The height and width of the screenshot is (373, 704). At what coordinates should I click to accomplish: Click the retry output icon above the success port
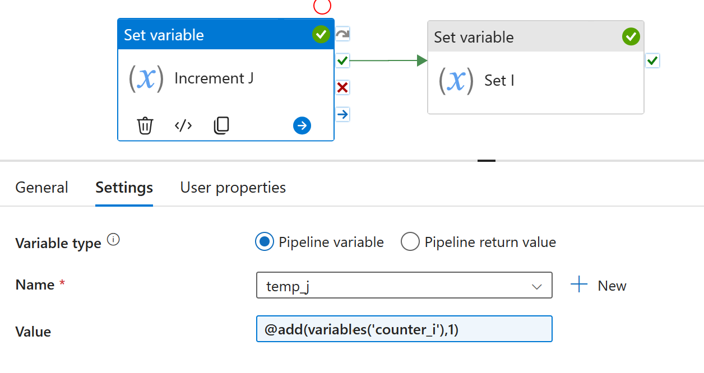click(342, 34)
